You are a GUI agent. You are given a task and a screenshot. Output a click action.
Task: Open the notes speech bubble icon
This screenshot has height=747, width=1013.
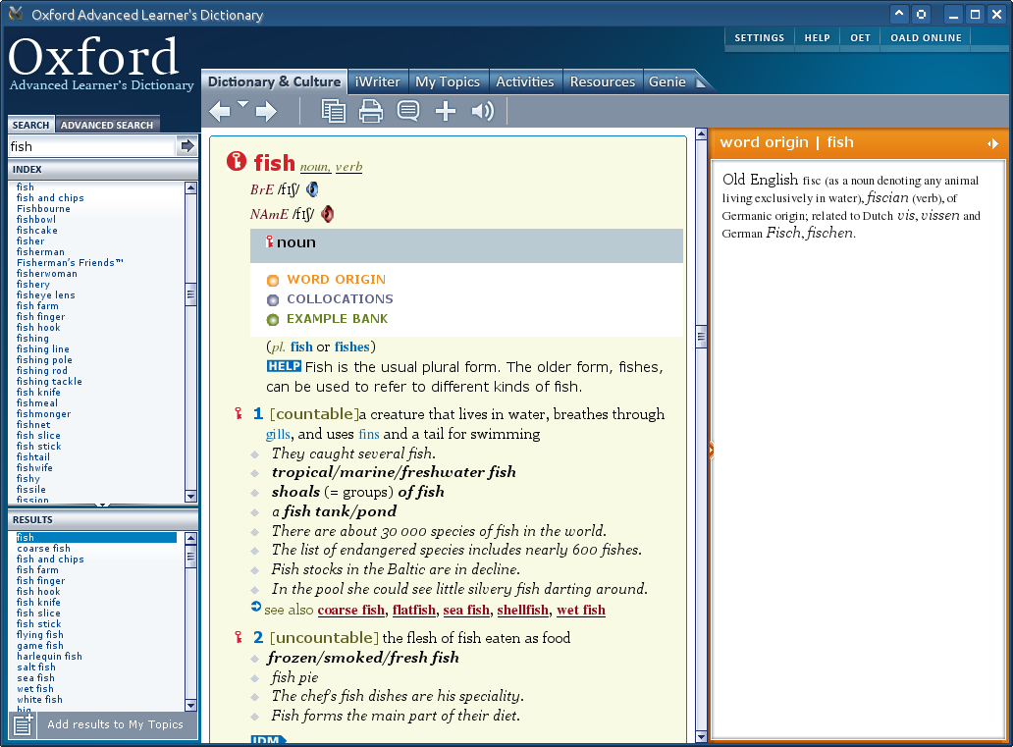pyautogui.click(x=408, y=111)
